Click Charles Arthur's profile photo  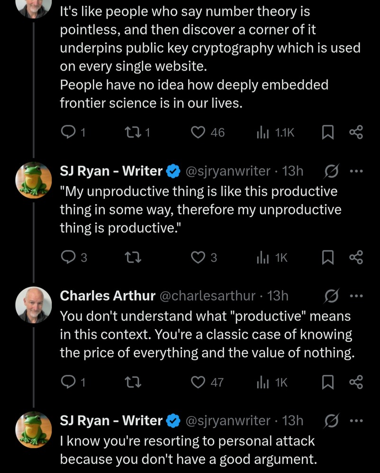point(33,304)
